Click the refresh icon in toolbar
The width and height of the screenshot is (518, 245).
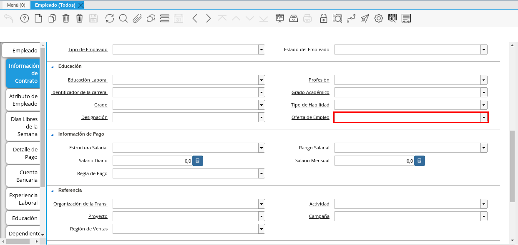(x=110, y=18)
